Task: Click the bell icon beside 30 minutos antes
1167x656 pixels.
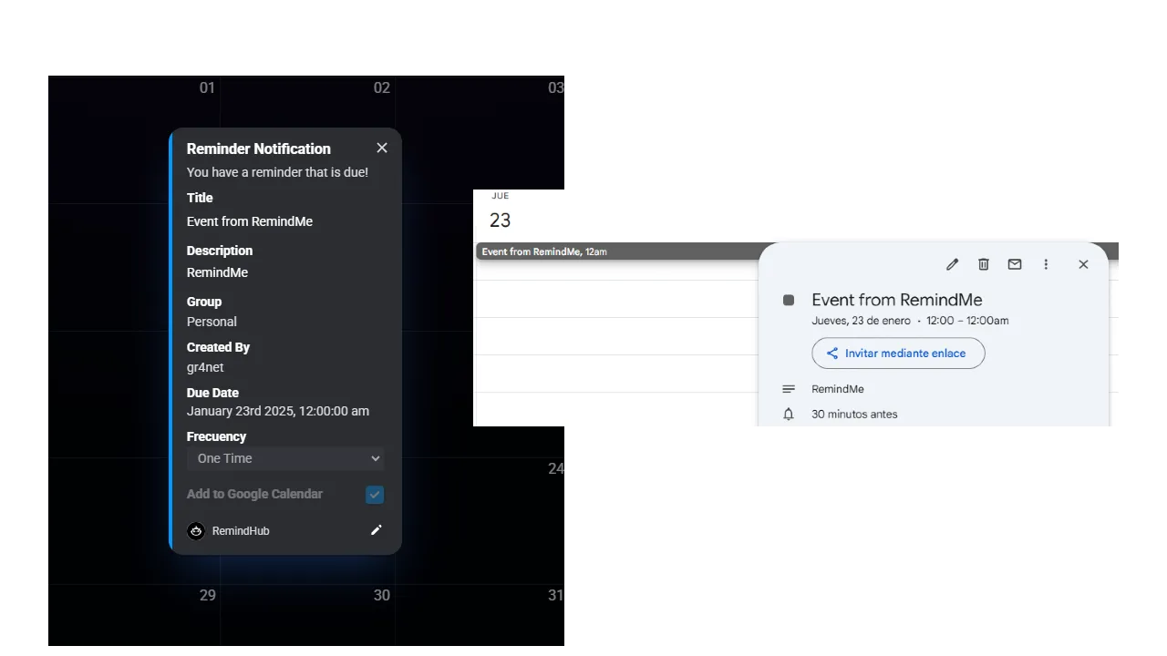Action: click(x=788, y=414)
